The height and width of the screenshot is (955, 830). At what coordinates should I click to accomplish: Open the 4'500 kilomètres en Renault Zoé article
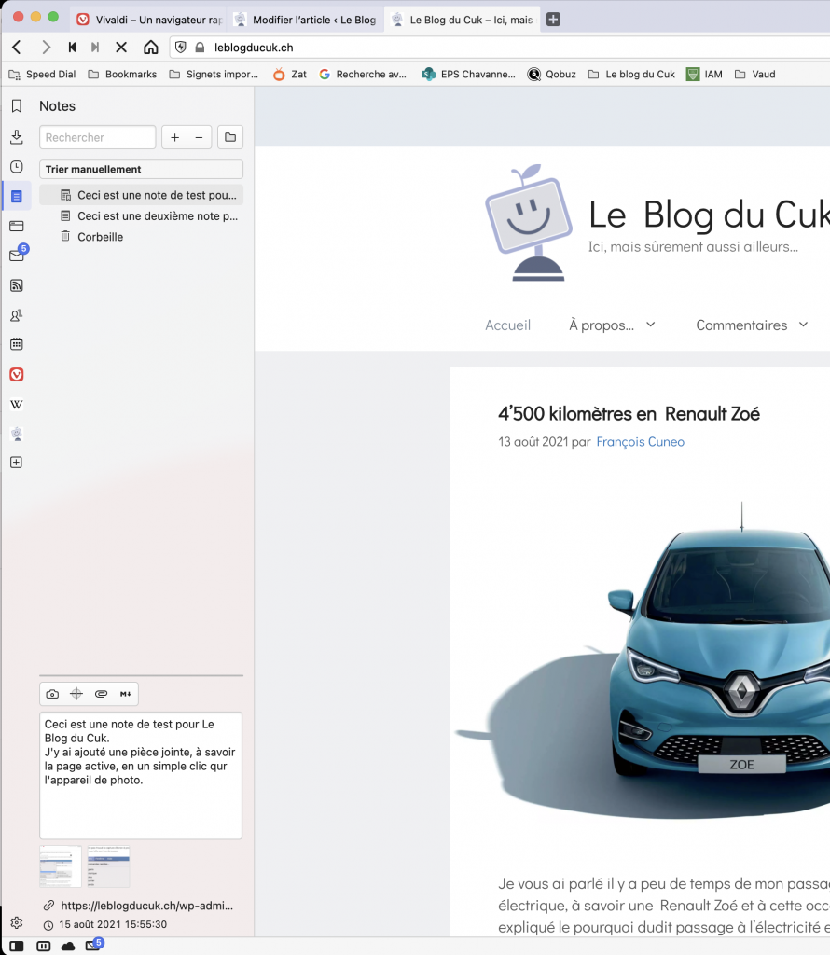point(629,413)
